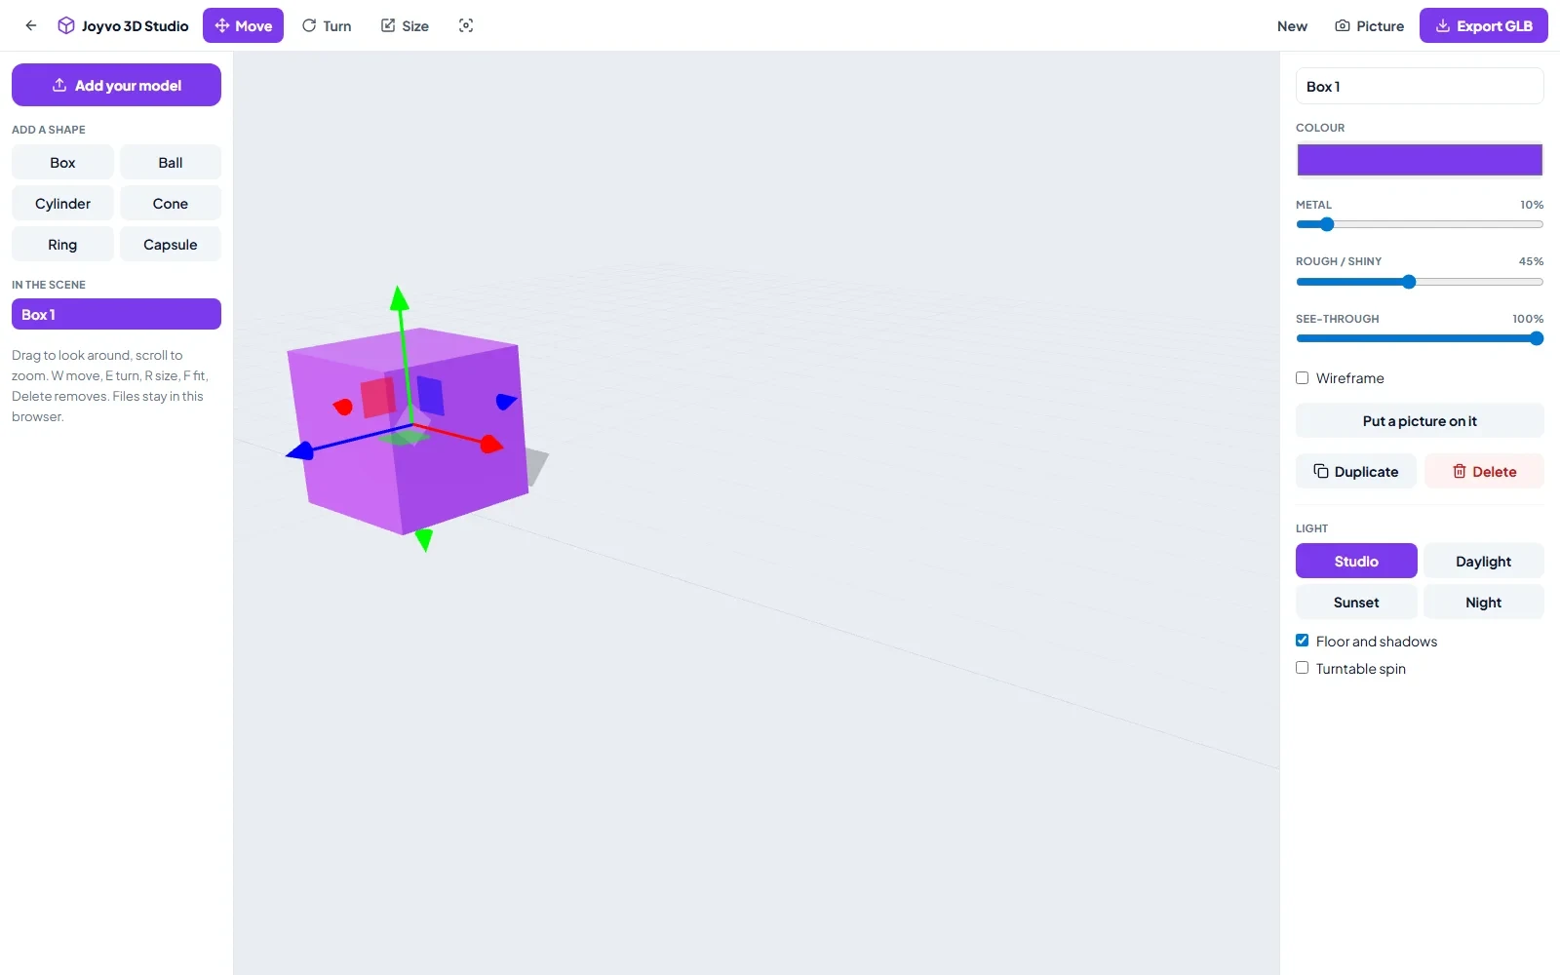Toggle Floor and shadows checkbox
The width and height of the screenshot is (1560, 975).
click(1302, 641)
